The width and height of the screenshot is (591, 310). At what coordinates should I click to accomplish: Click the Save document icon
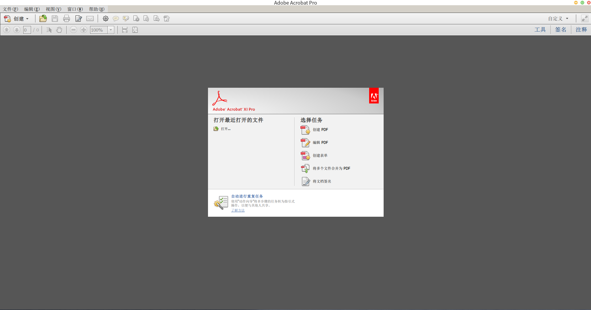coord(55,18)
